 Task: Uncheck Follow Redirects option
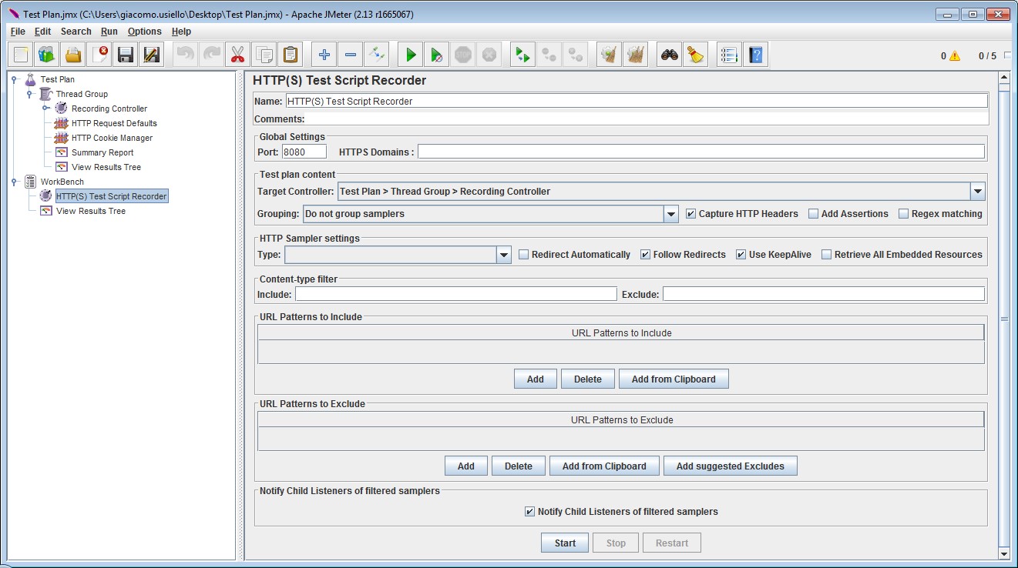[x=646, y=255]
